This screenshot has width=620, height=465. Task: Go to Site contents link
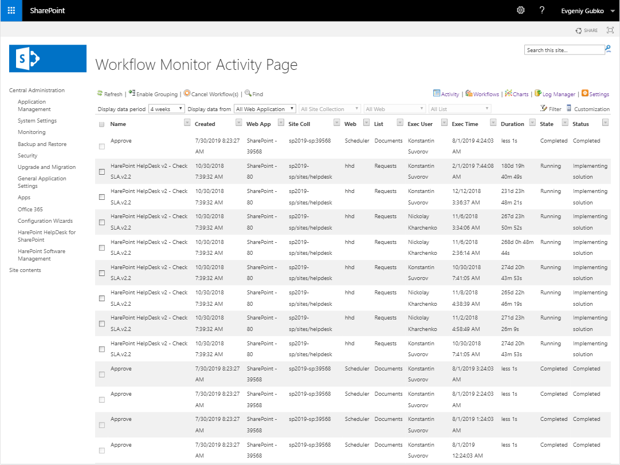pos(25,270)
